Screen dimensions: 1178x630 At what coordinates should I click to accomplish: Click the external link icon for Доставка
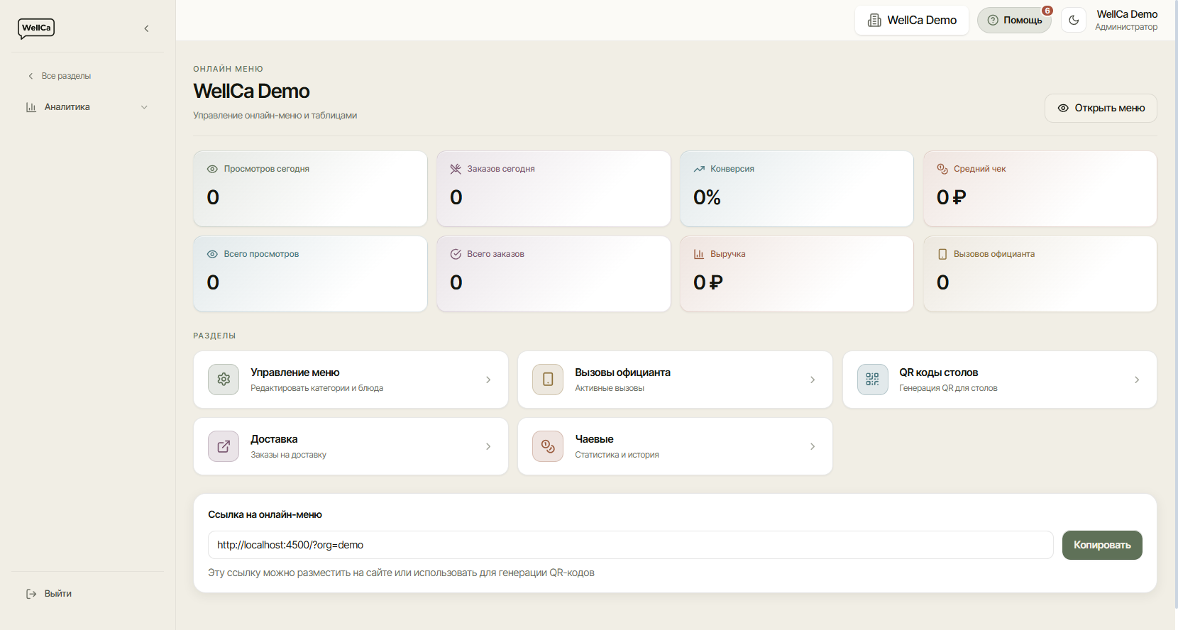tap(224, 446)
